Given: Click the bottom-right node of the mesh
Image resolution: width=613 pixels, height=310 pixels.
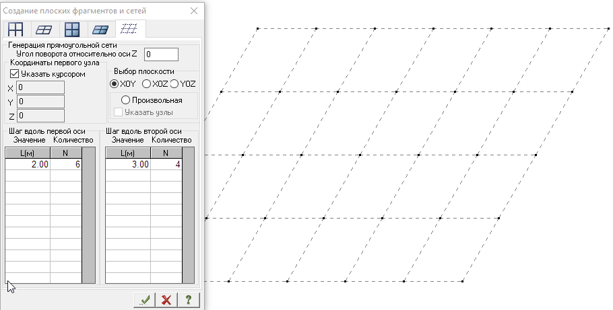Looking at the screenshot, I should (x=463, y=281).
